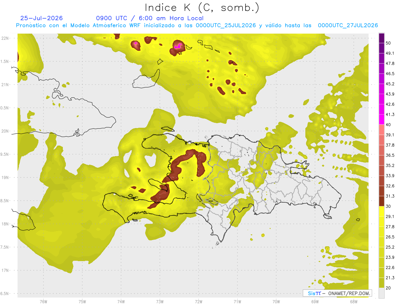
Task: Pick the olive swatch between 20 and 21.3
Action: (x=381, y=283)
